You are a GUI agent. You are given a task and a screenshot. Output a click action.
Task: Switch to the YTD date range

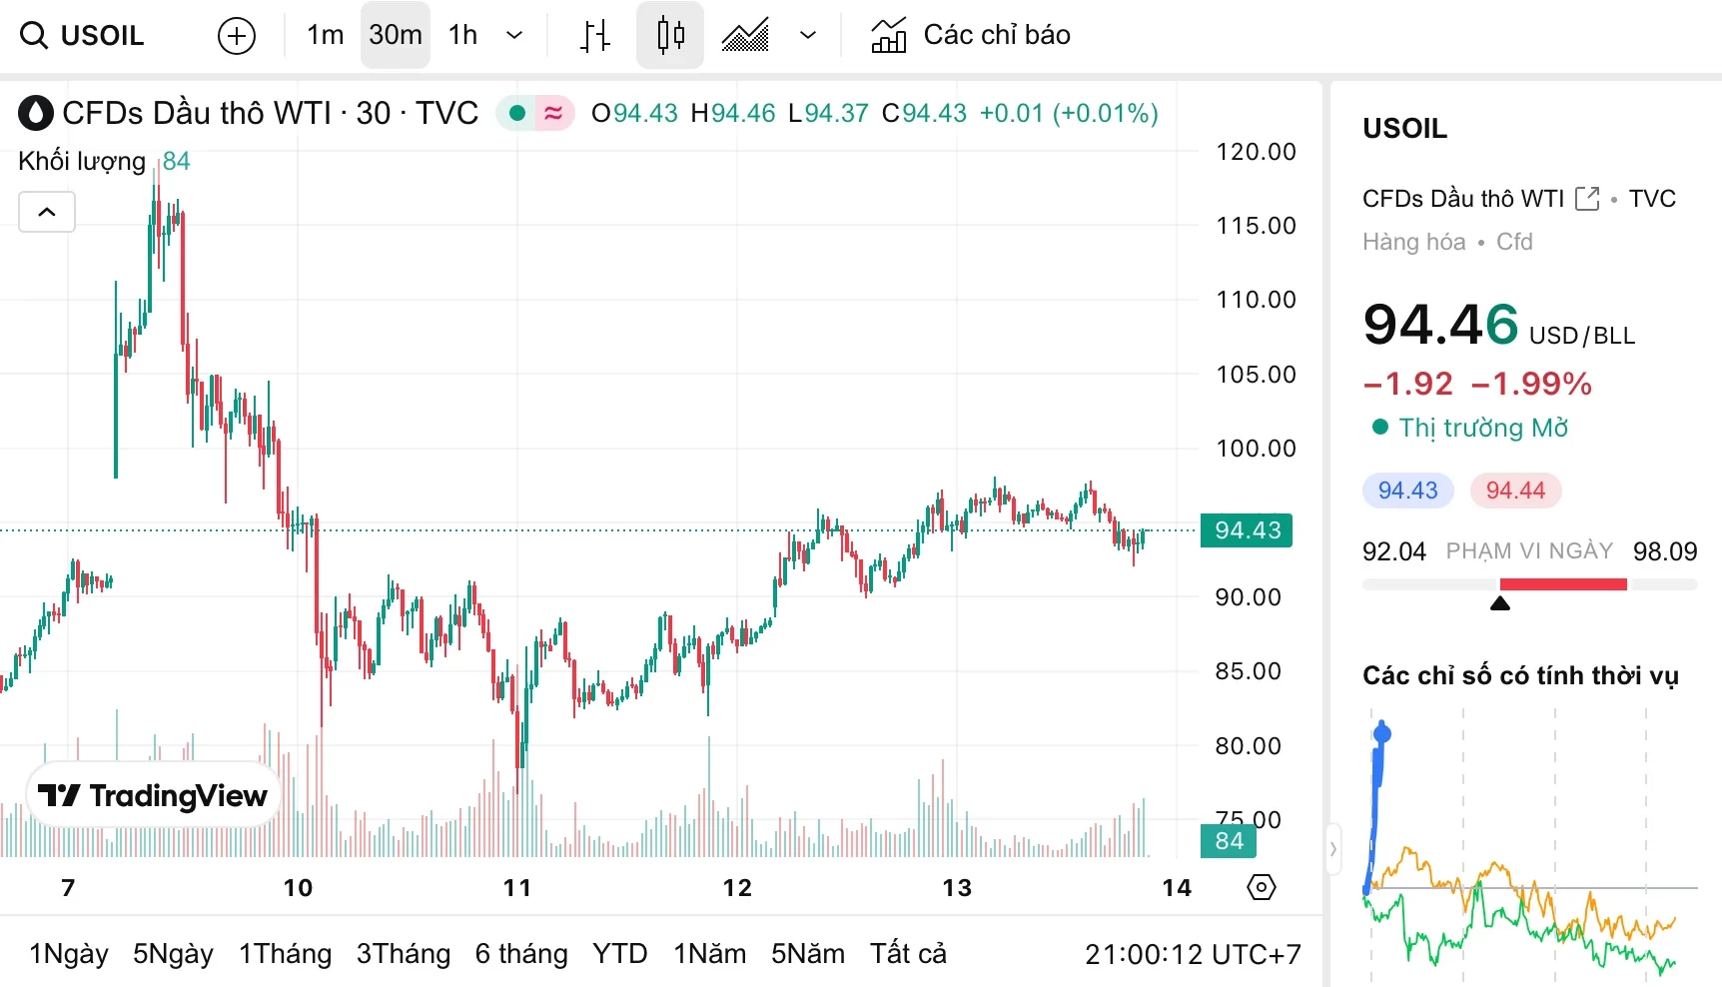(x=619, y=954)
